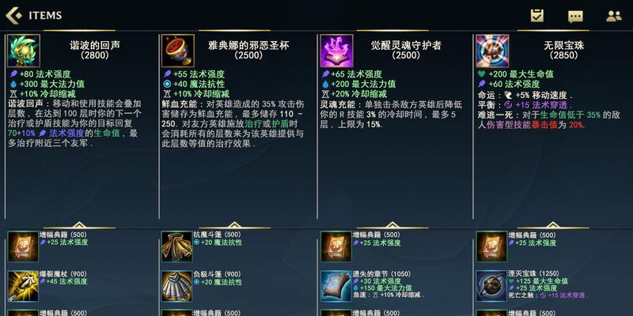Select the 觉醒灵魂守护者 purple crystal icon
Image resolution: width=633 pixels, height=316 pixels.
tap(337, 51)
